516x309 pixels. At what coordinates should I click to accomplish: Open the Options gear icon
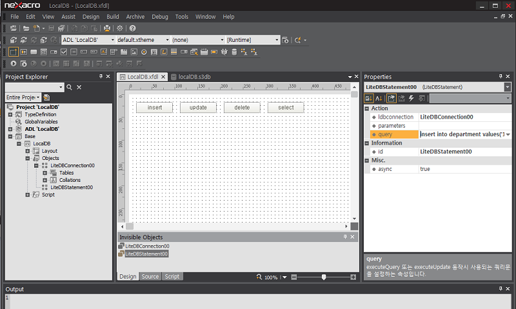coord(120,28)
